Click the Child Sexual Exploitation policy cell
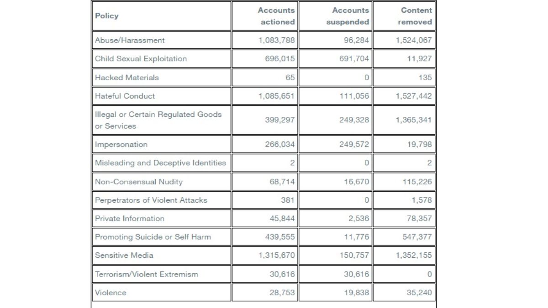Viewport: 548px width, 308px height. (141, 59)
